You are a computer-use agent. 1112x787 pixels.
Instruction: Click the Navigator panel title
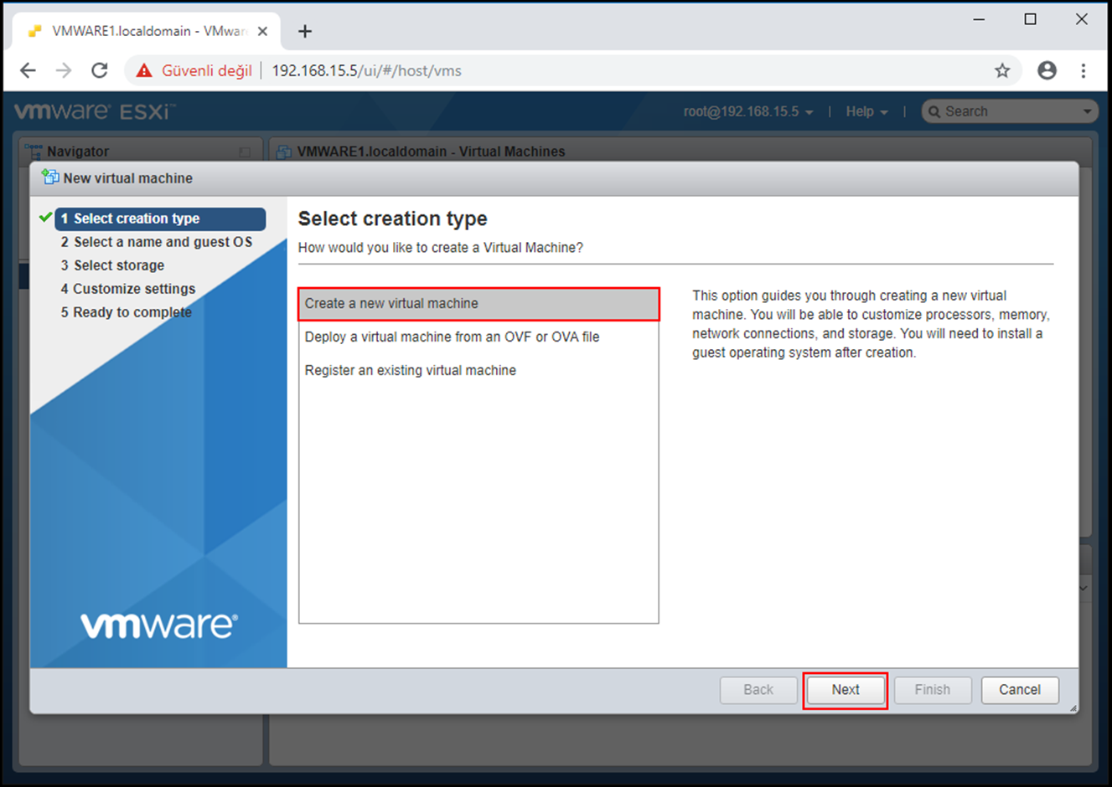[x=78, y=152]
